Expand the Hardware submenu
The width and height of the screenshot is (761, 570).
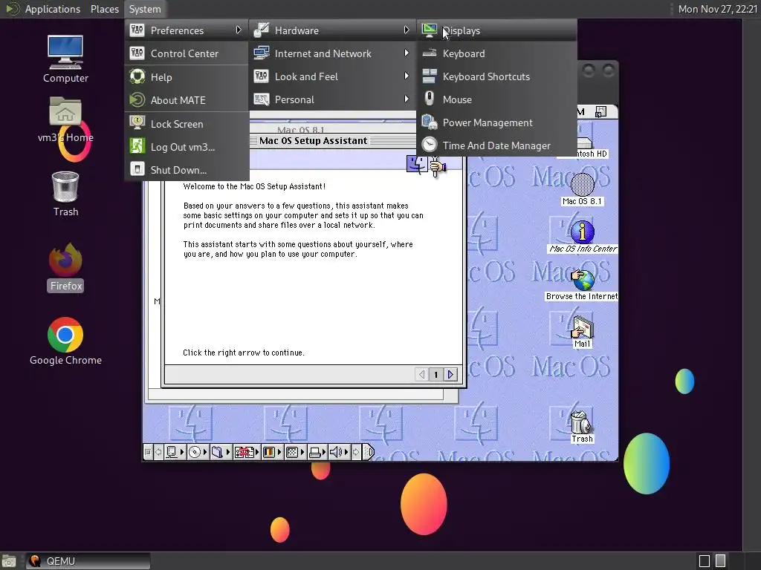(x=332, y=30)
